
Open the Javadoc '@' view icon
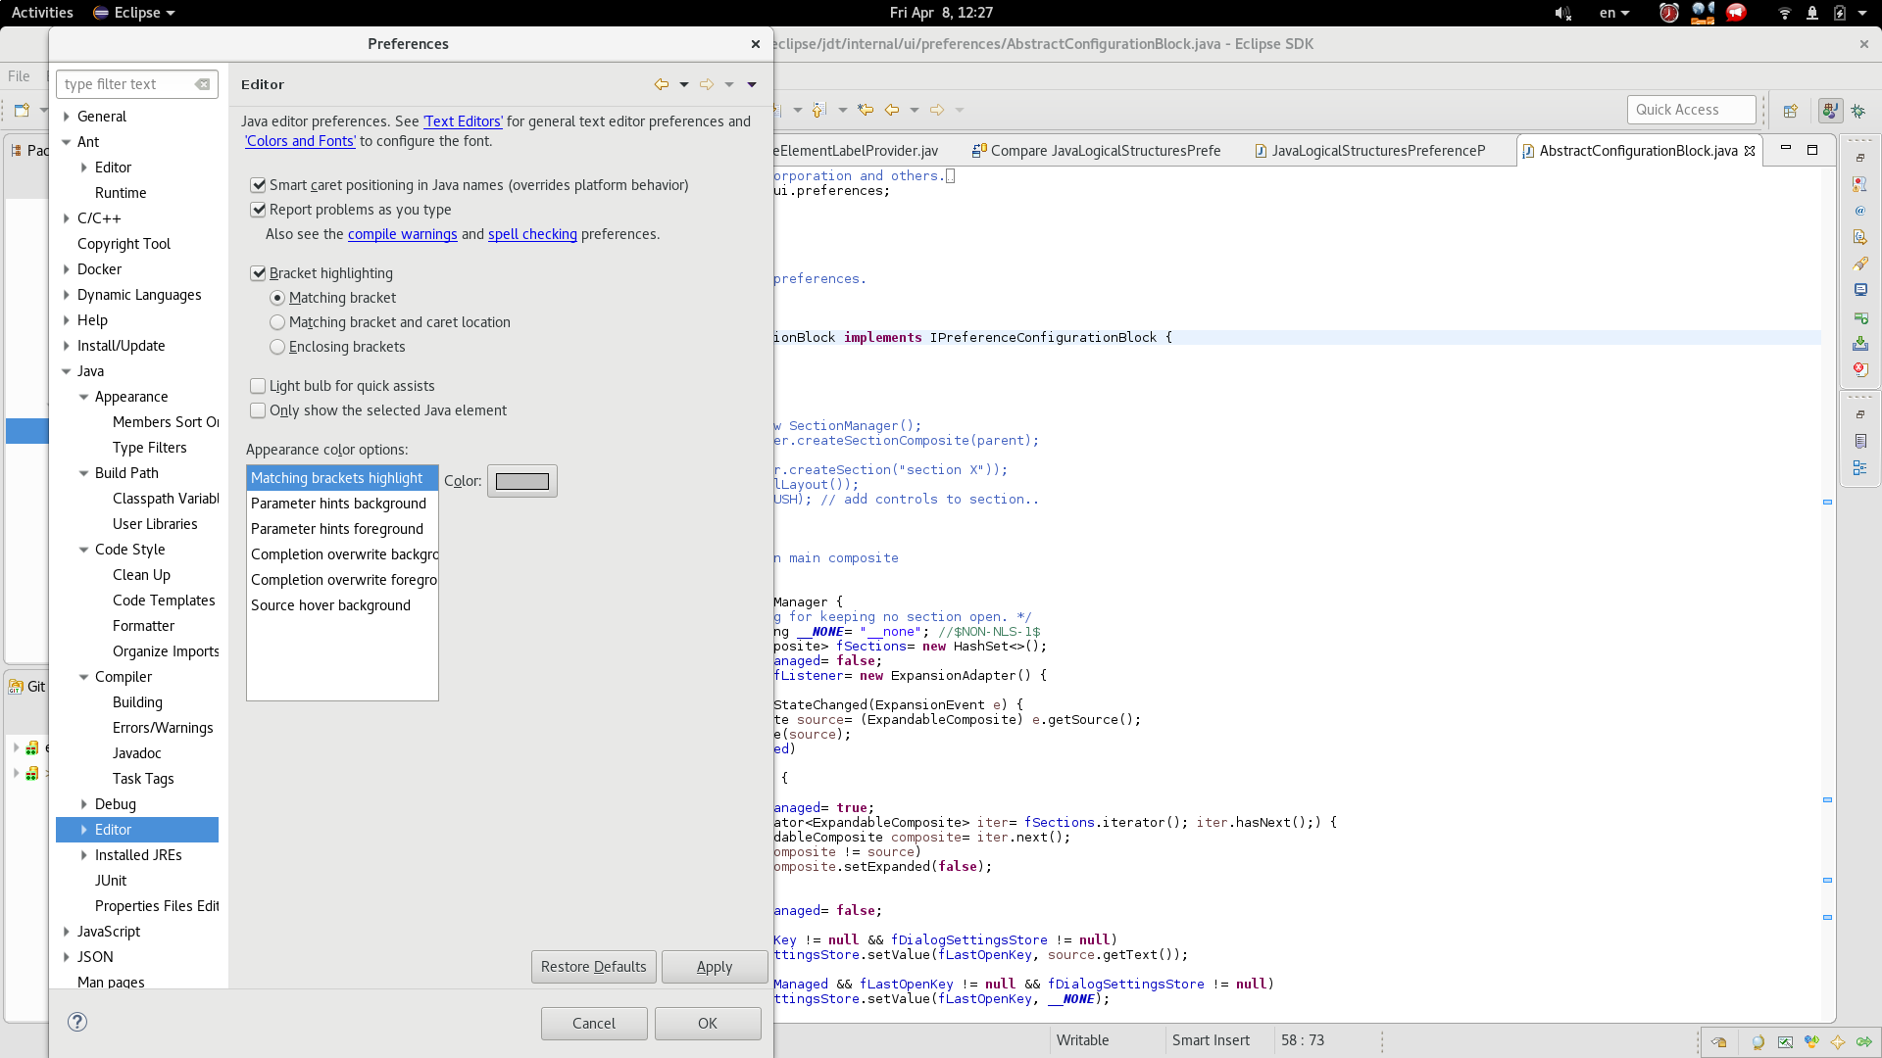click(x=1859, y=211)
